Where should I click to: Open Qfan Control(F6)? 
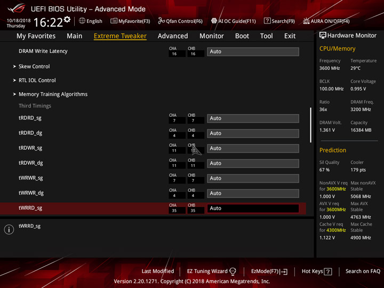coord(180,21)
